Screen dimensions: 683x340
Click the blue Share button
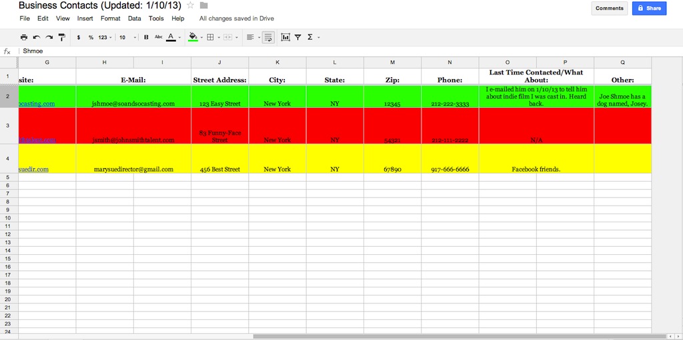(649, 9)
